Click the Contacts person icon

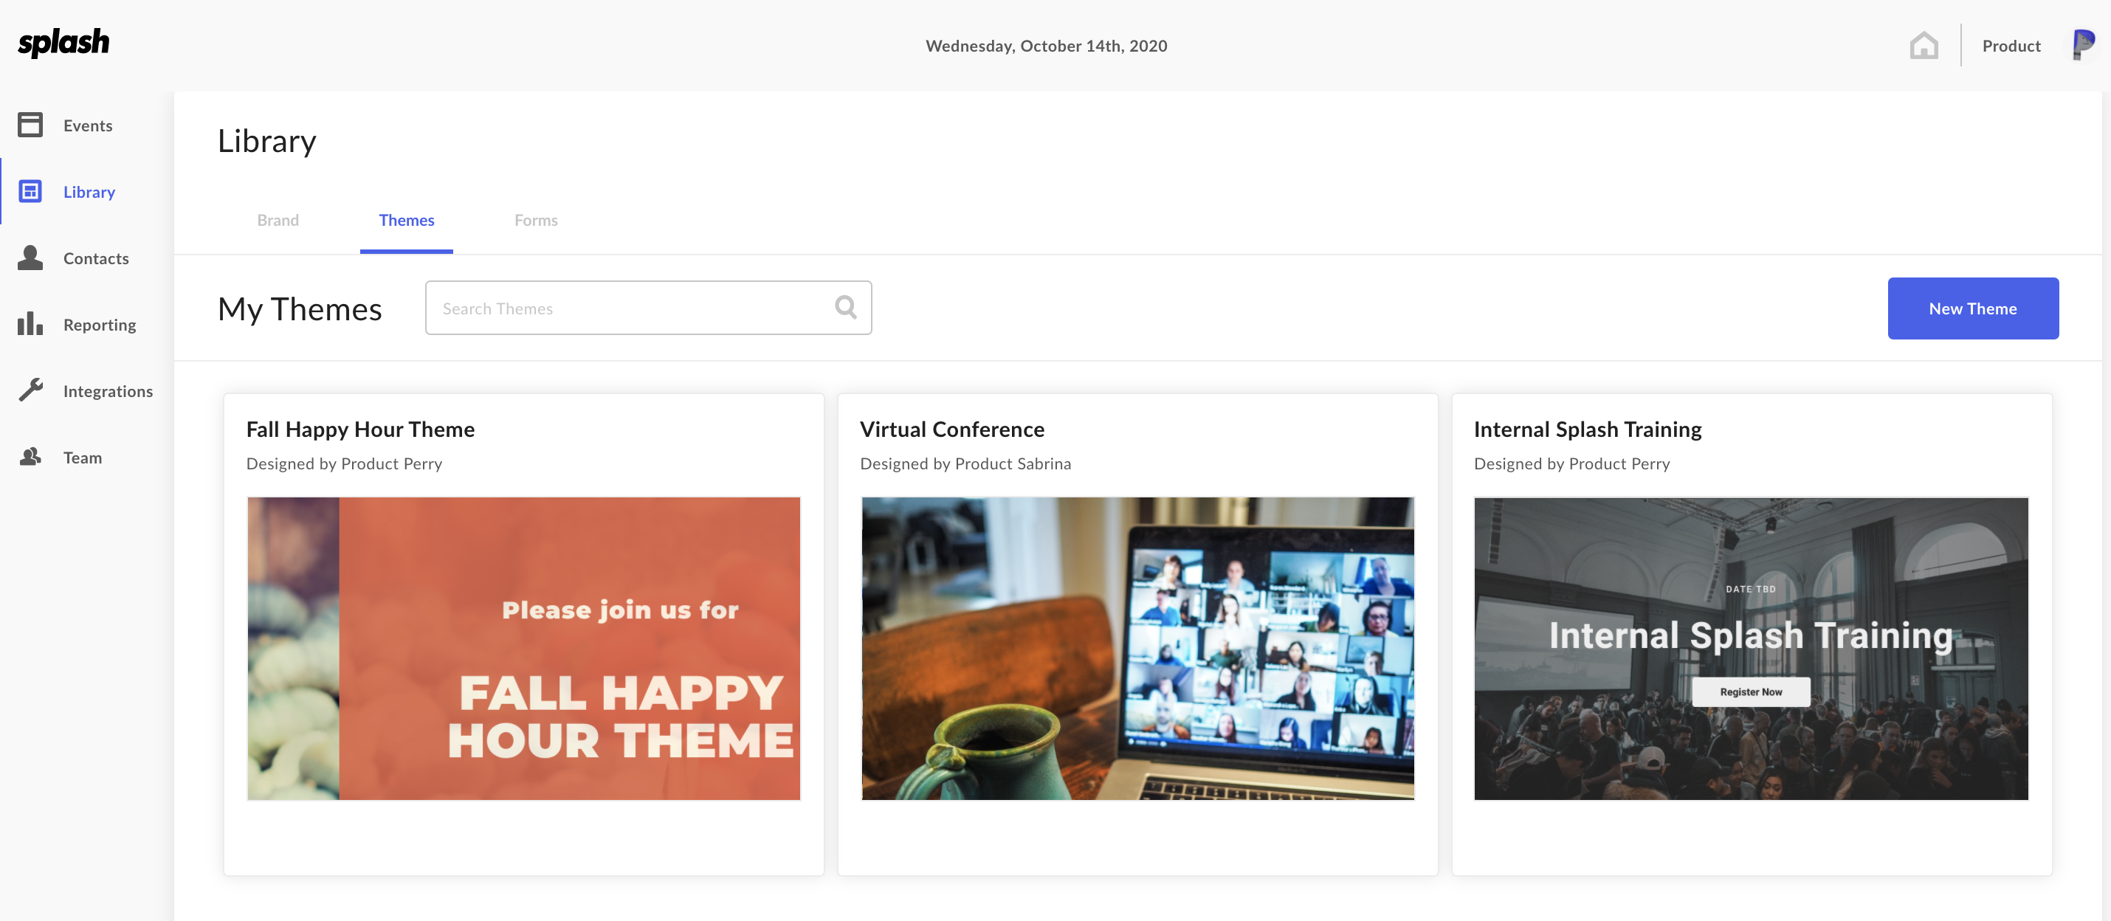pyautogui.click(x=30, y=258)
